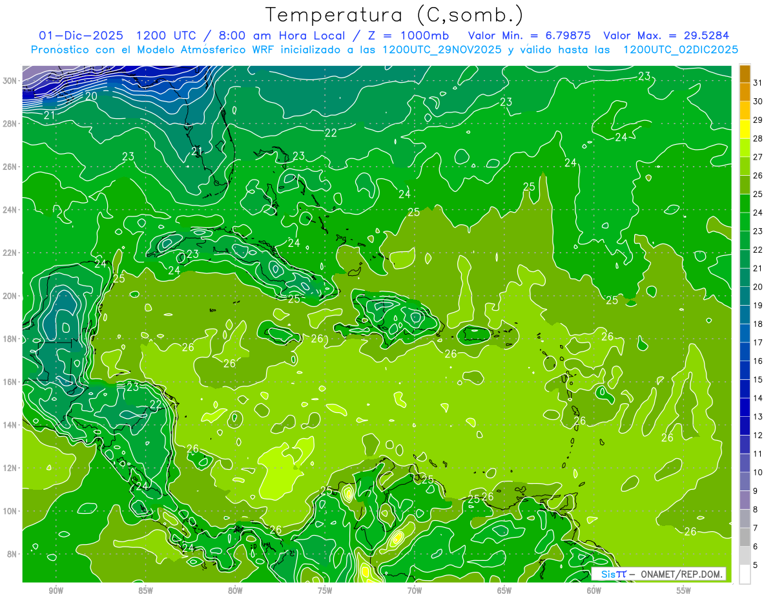
Task: Click the "ONAMET/REP.DOM." credit label
Action: (x=681, y=574)
